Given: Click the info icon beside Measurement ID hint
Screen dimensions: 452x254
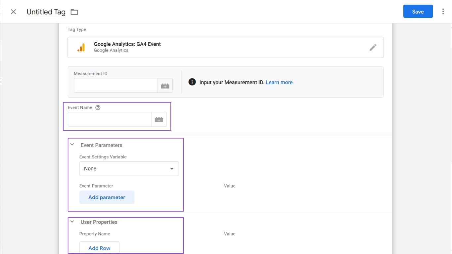Looking at the screenshot, I should coord(192,82).
